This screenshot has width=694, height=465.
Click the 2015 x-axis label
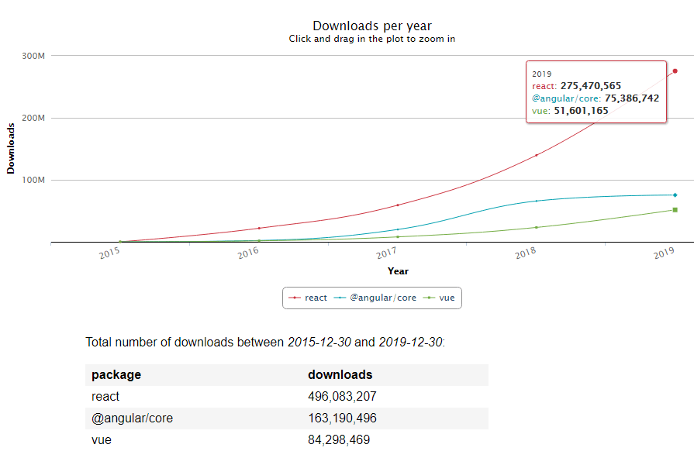point(109,253)
